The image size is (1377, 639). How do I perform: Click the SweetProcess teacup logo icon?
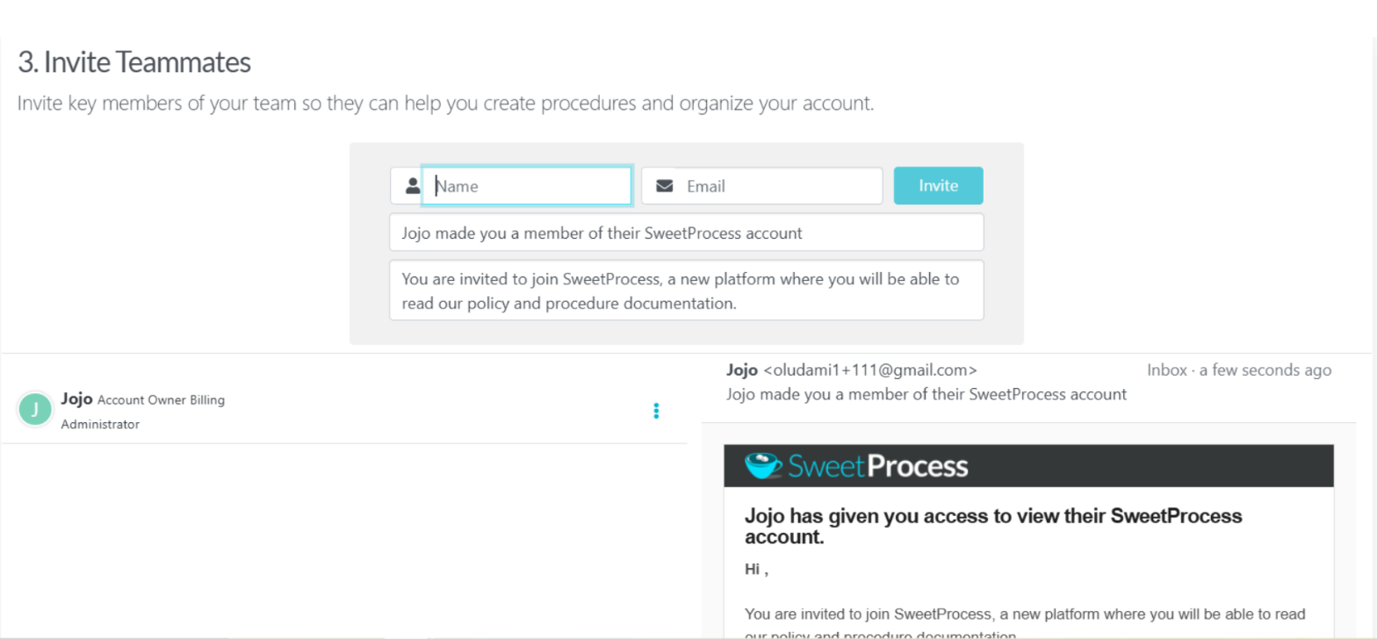point(762,465)
